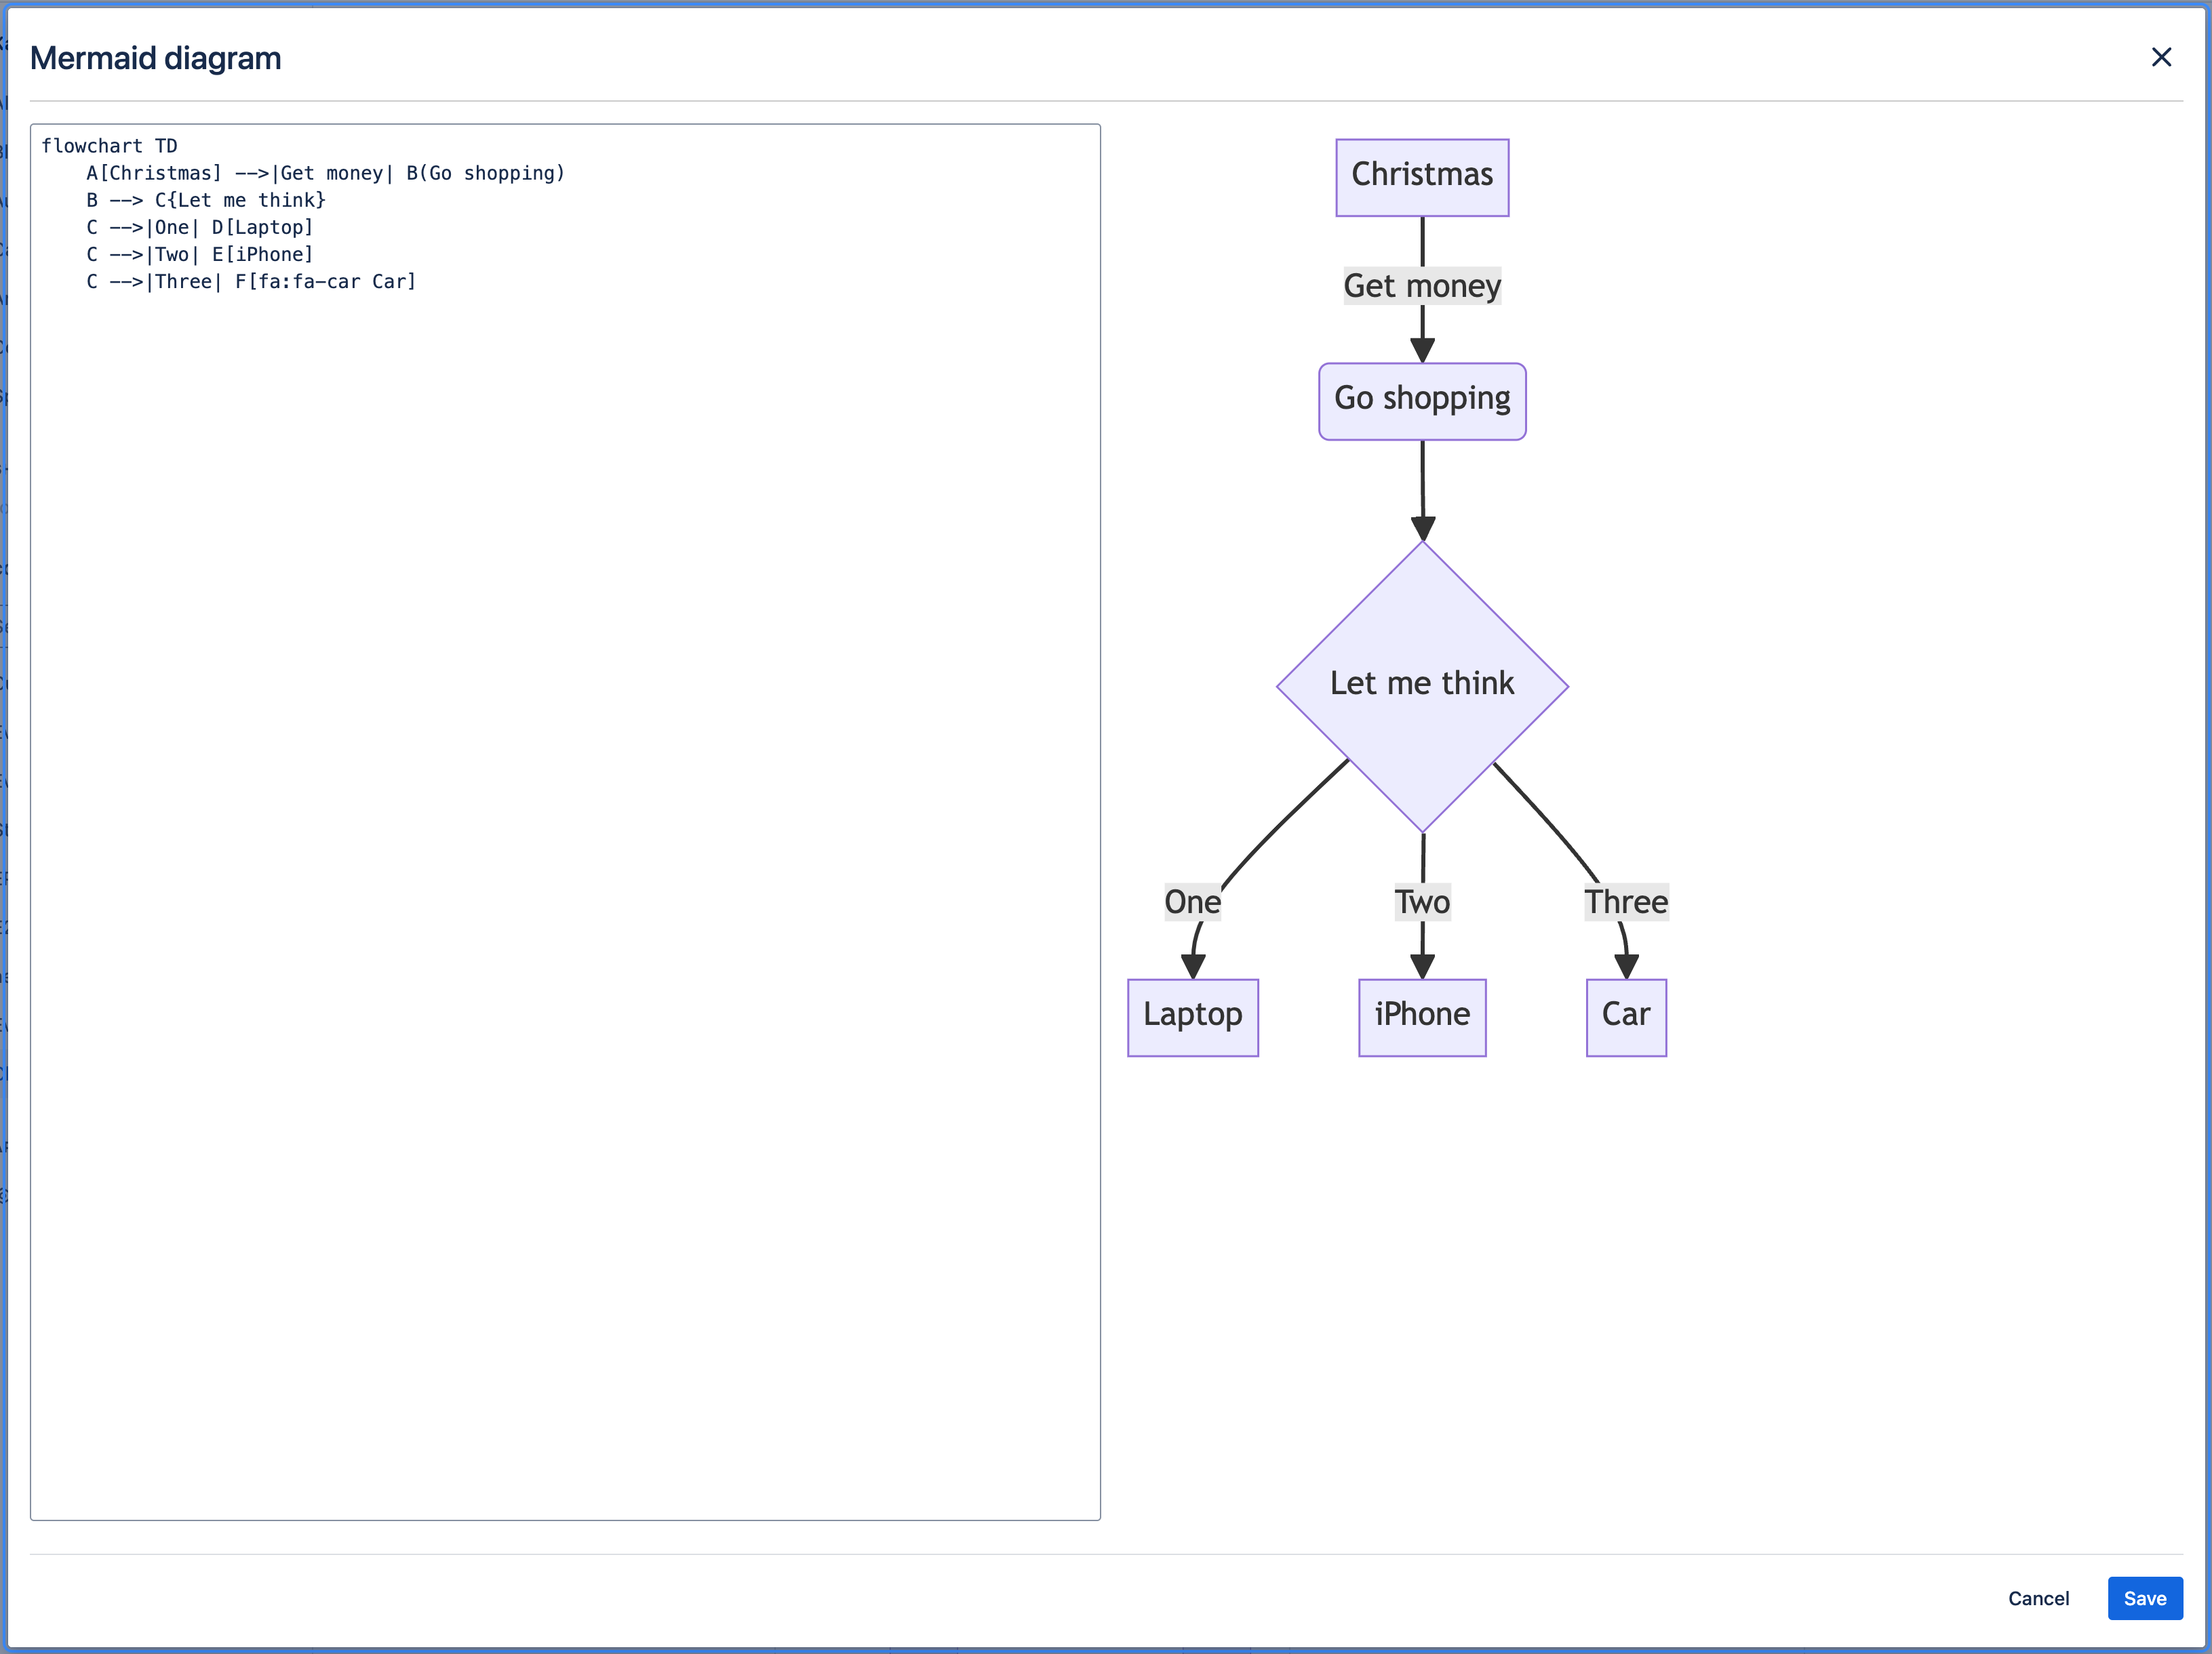This screenshot has width=2212, height=1654.
Task: Click the Three edge label
Action: (x=1625, y=902)
